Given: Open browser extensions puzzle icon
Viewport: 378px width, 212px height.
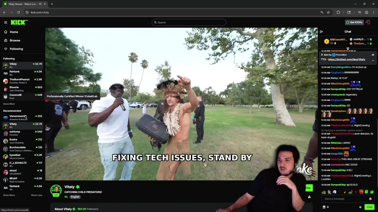Looking at the screenshot, I should coord(338,12).
